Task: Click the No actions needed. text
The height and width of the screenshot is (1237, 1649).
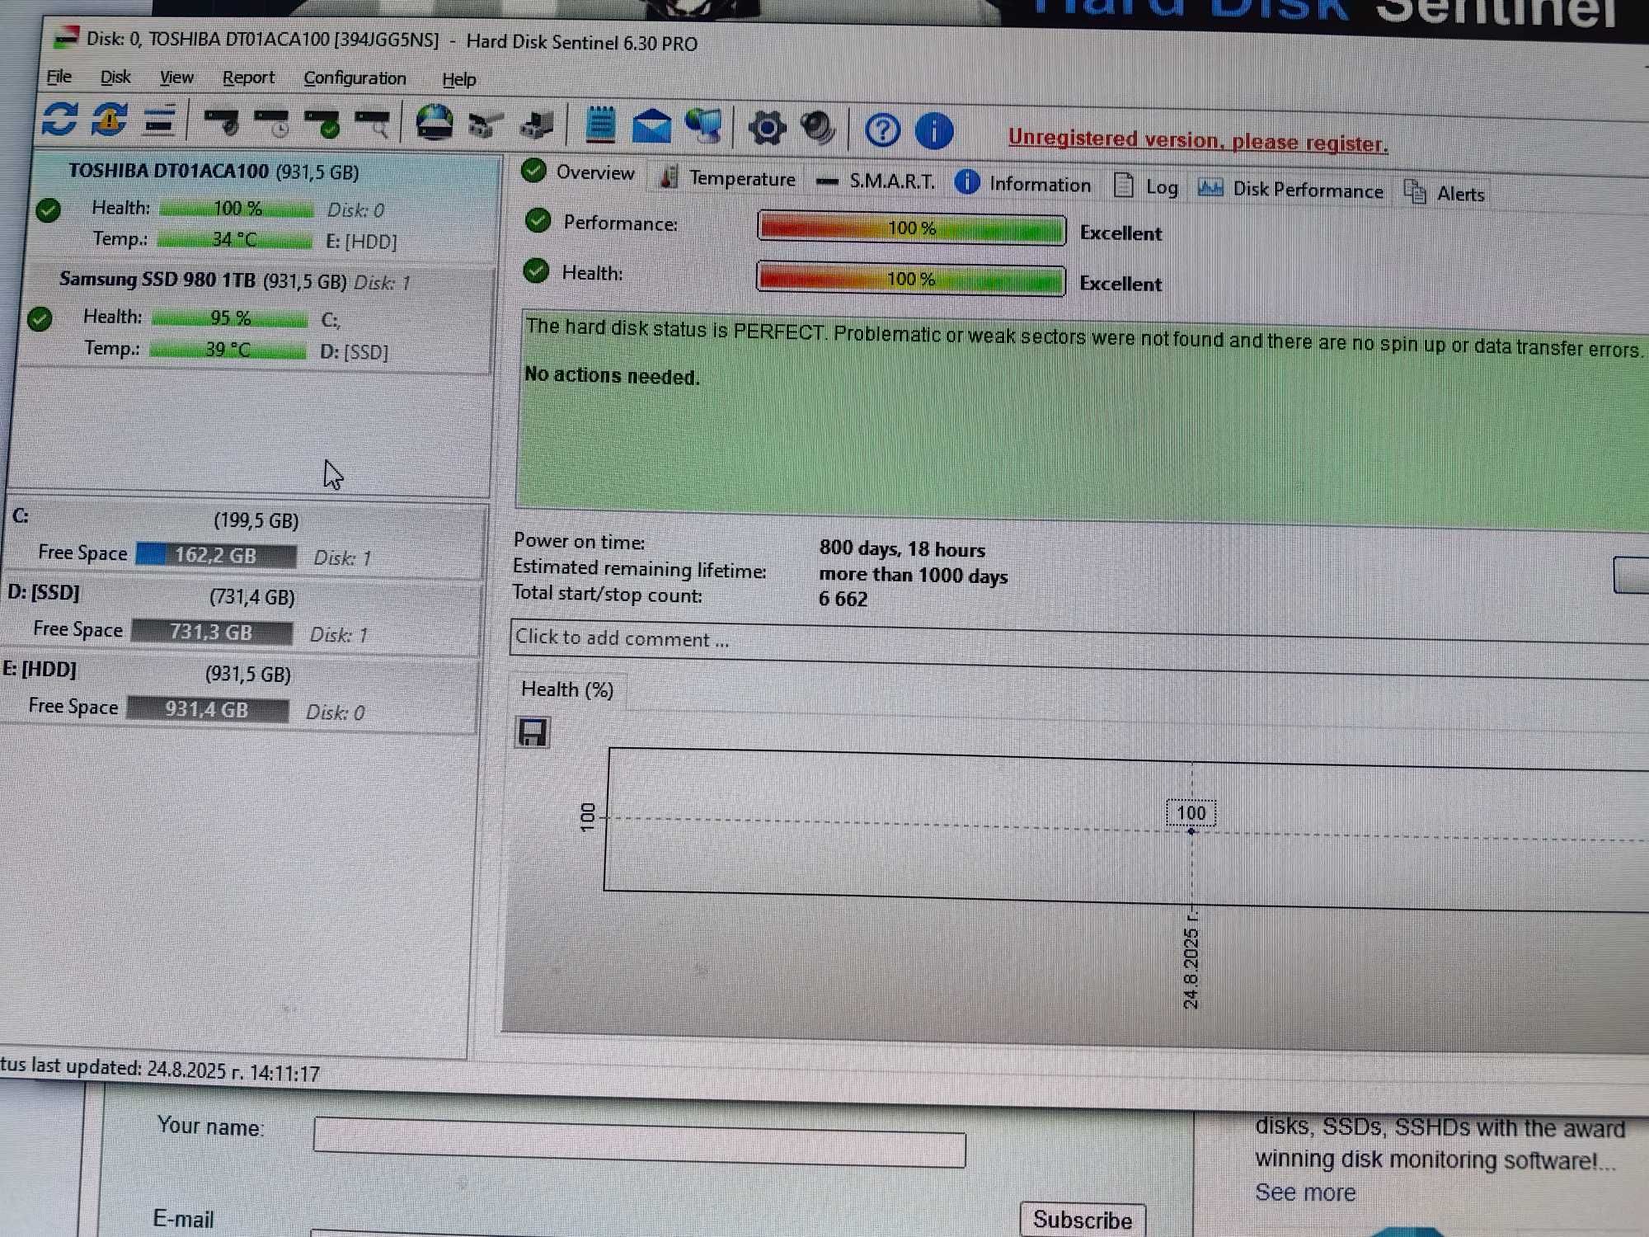Action: [x=612, y=376]
